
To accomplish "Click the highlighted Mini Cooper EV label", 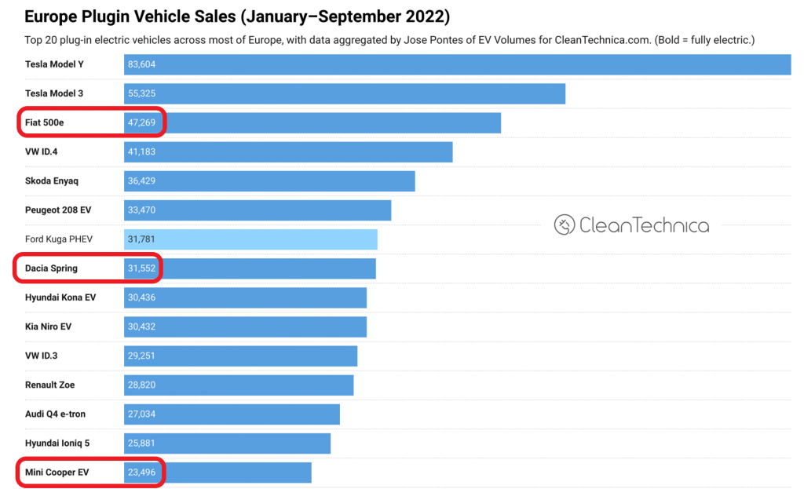I will pos(57,473).
